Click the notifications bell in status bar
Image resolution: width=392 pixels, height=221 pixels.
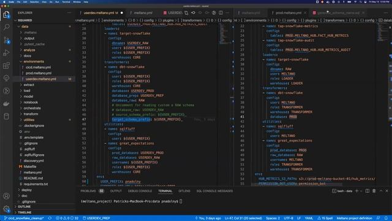(386, 219)
